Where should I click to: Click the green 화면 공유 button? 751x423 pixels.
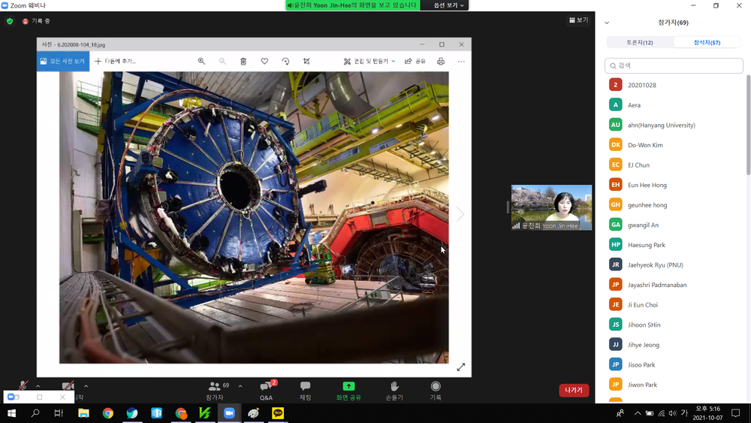[x=348, y=391]
